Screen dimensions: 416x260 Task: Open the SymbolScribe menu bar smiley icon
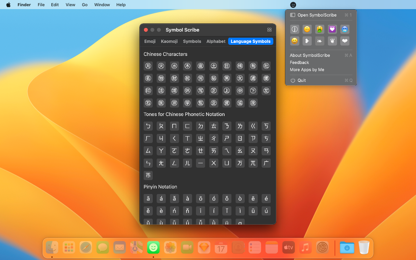tap(293, 5)
